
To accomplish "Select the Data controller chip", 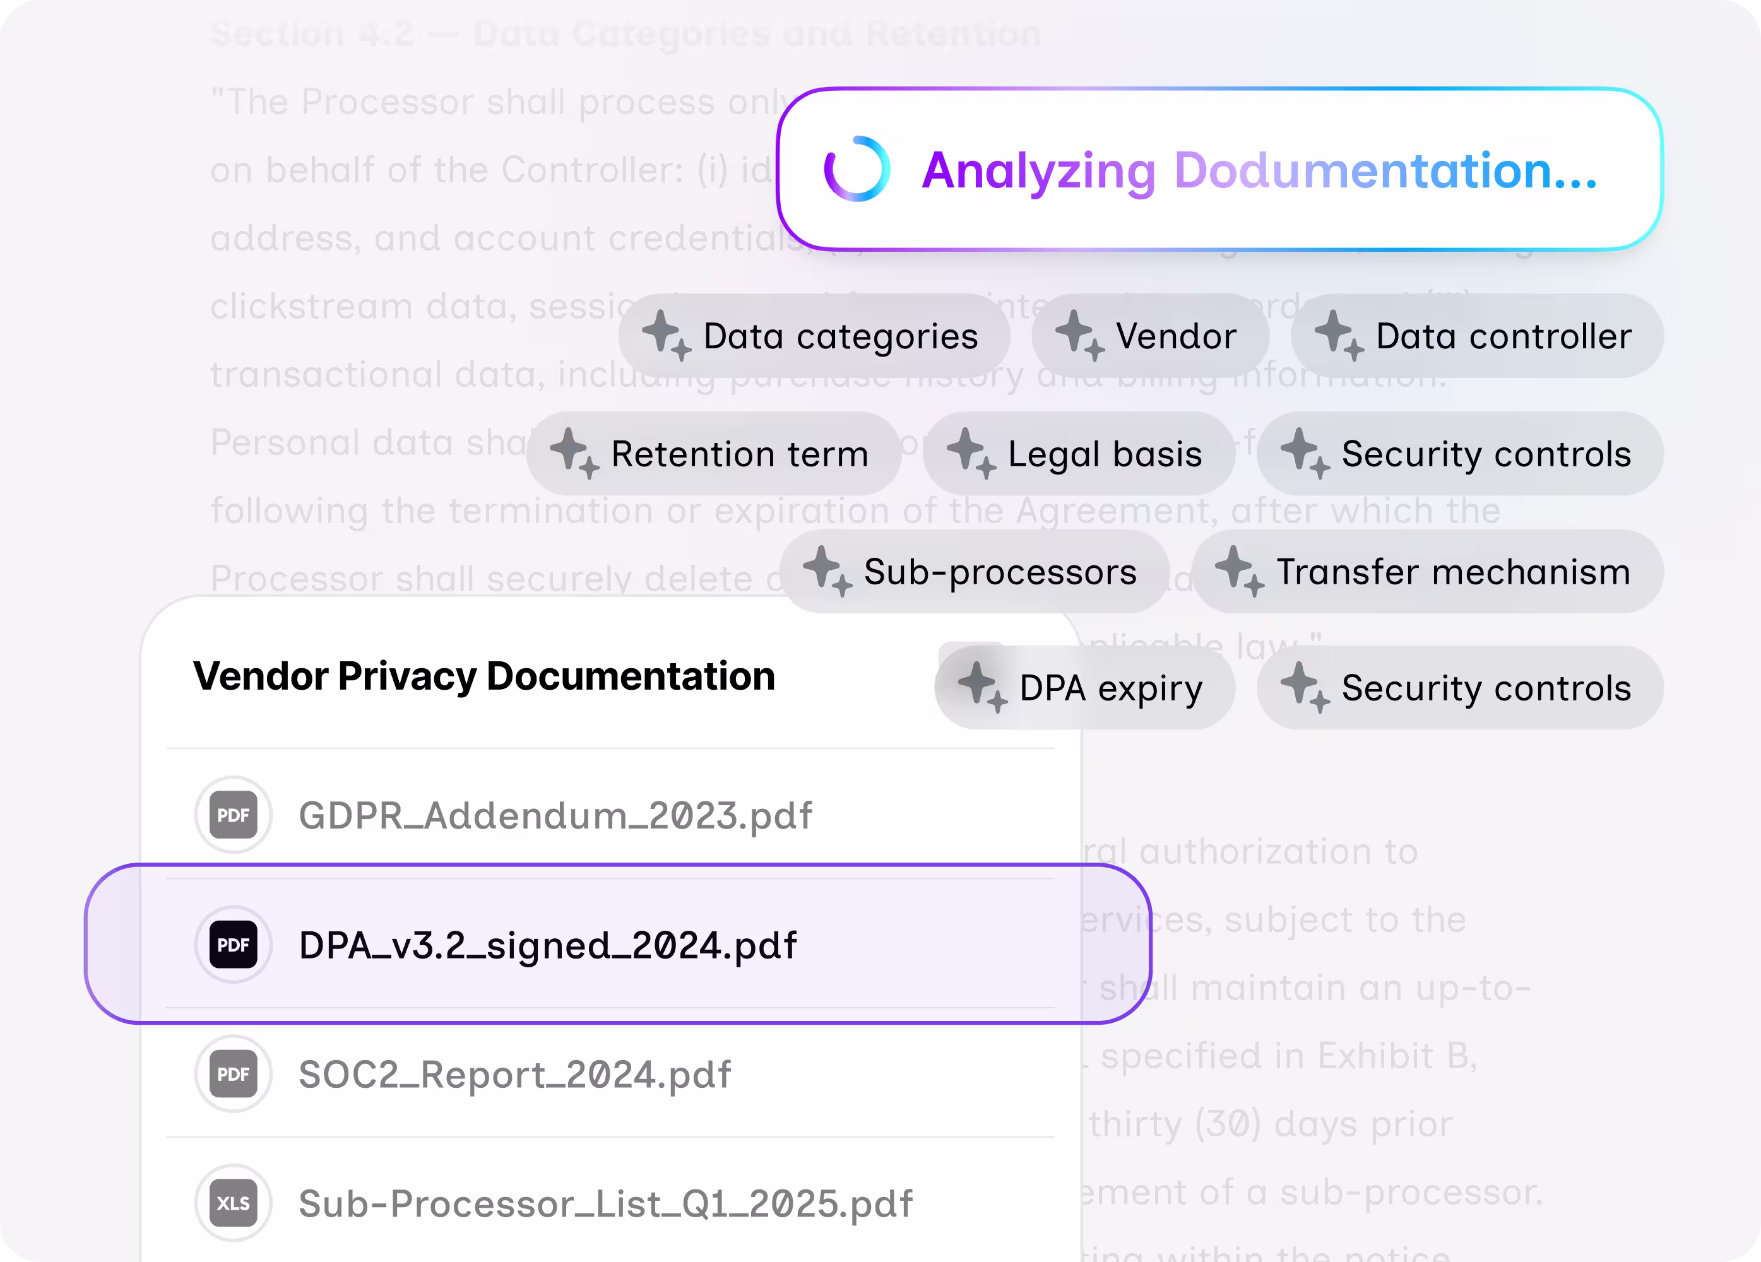I will pyautogui.click(x=1477, y=336).
